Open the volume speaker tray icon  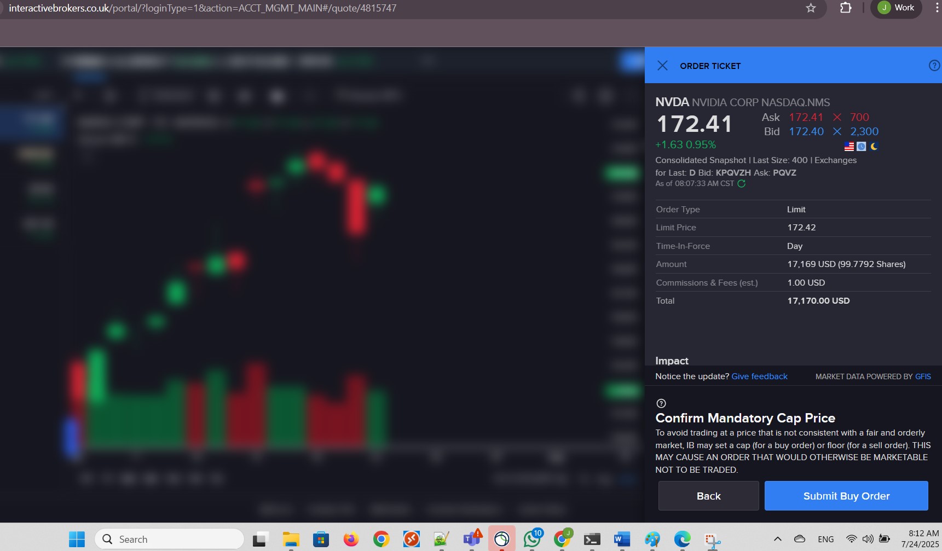[868, 539]
